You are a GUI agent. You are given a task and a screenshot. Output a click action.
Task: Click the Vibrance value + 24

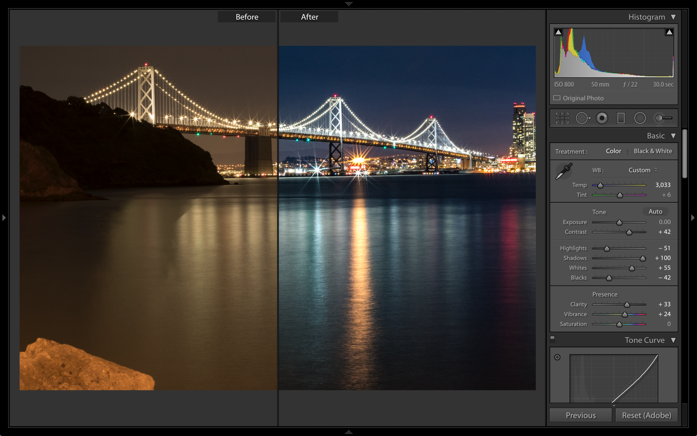click(664, 314)
